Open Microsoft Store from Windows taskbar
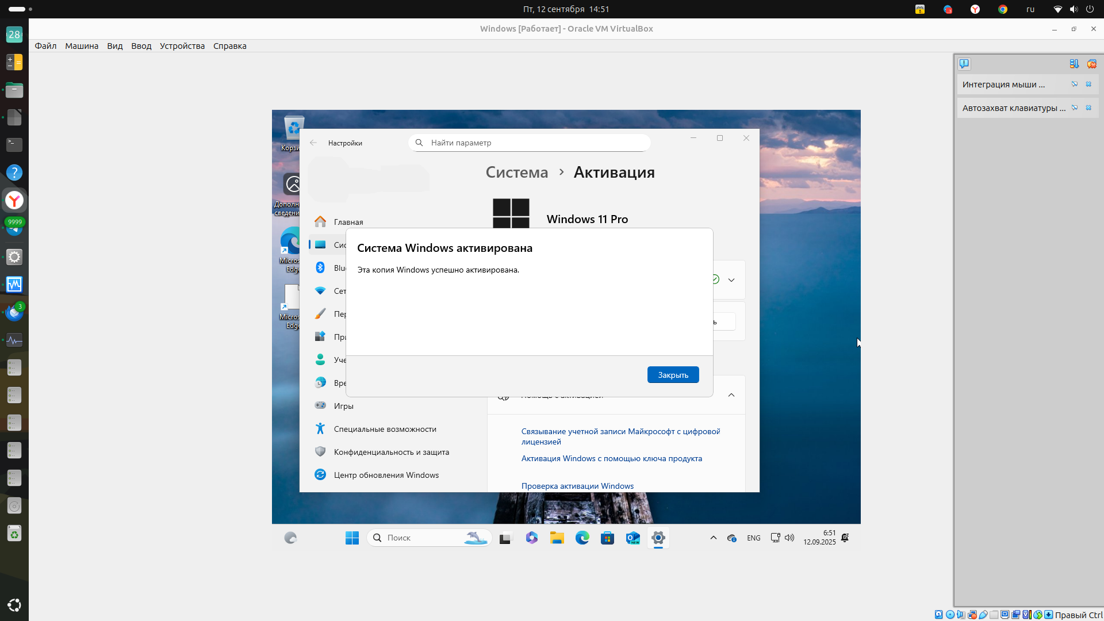Screen dimensions: 1104x621 [x=607, y=538]
